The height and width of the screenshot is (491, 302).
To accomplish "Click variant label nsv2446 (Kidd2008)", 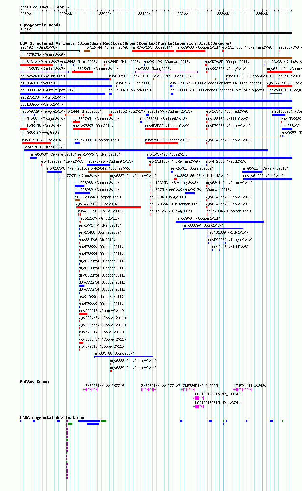I will point(230,247).
